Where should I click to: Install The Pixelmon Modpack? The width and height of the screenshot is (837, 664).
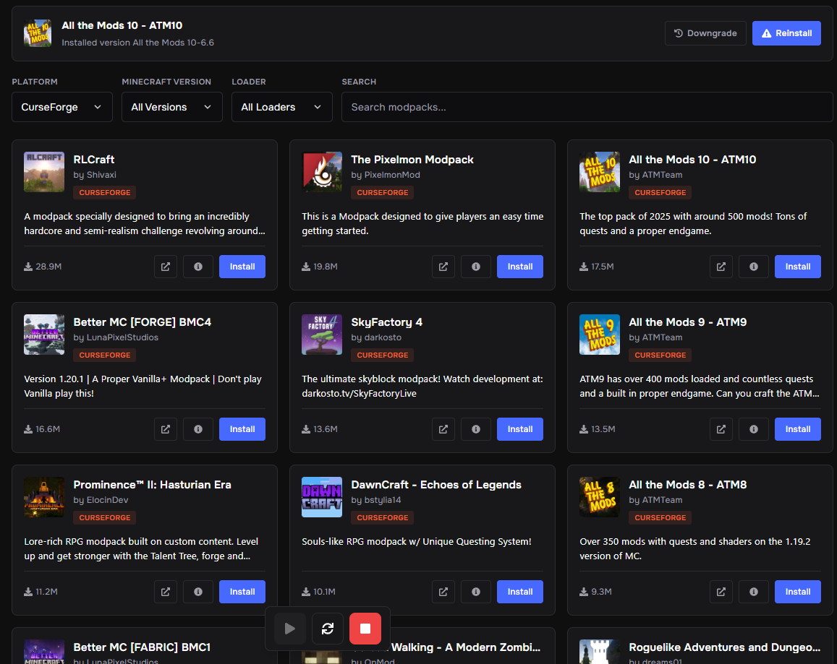[x=520, y=267]
